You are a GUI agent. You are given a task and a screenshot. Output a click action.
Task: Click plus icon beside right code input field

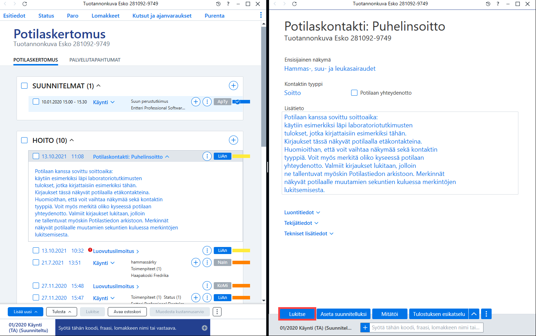365,328
